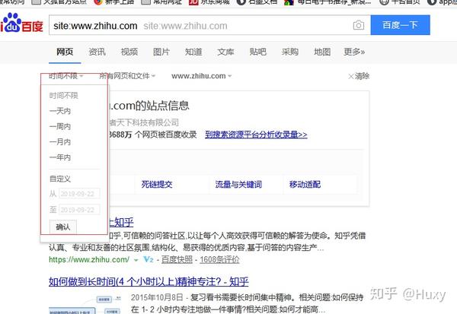Screen dimensions: 457x314
Task: Switch to the 地图 tab
Action: point(322,52)
